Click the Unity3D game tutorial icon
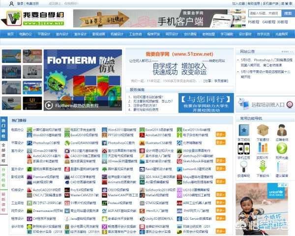Image resolution: width=295 pixels, height=236 pixels. 142,219
